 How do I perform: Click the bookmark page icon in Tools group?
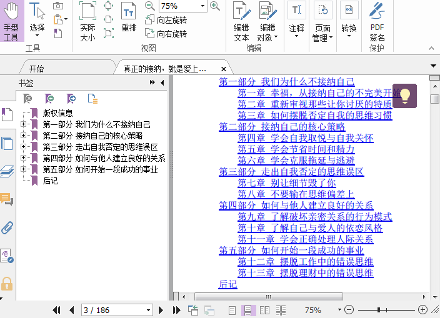click(x=58, y=33)
